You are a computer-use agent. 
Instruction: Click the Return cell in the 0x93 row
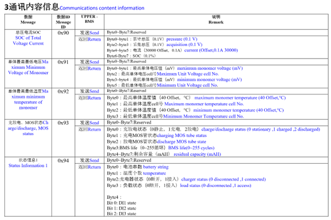pyautogui.click(x=88, y=129)
